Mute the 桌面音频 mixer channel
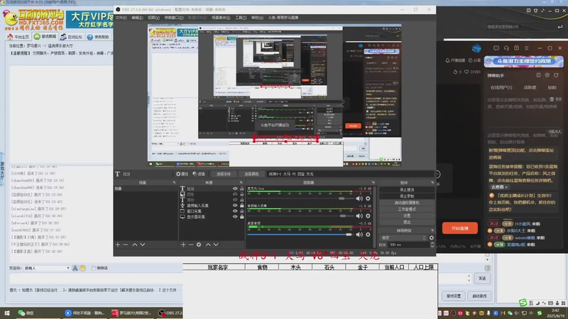This screenshot has width=568, height=319. pos(359,235)
